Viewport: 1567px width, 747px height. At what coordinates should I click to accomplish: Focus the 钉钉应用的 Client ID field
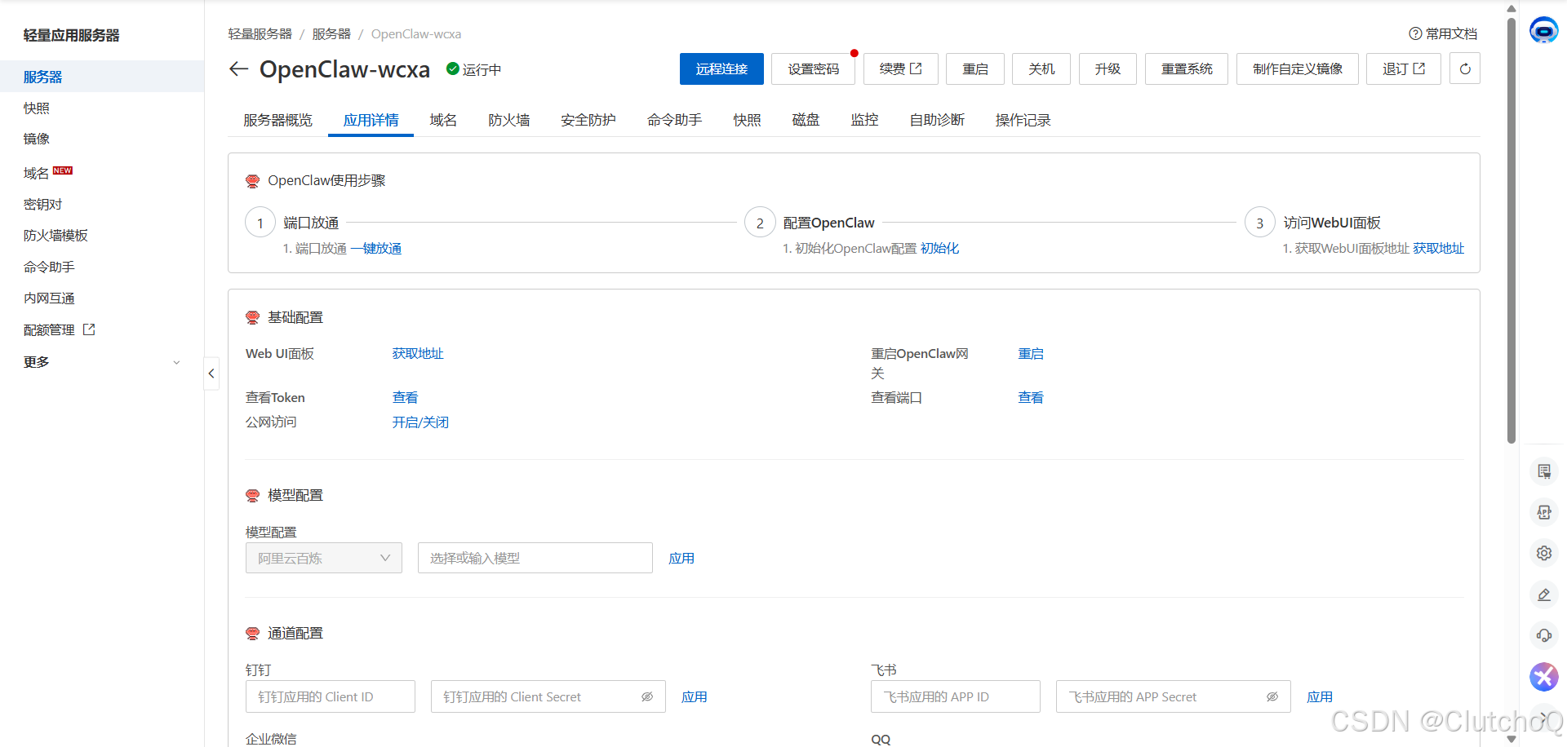pos(331,696)
